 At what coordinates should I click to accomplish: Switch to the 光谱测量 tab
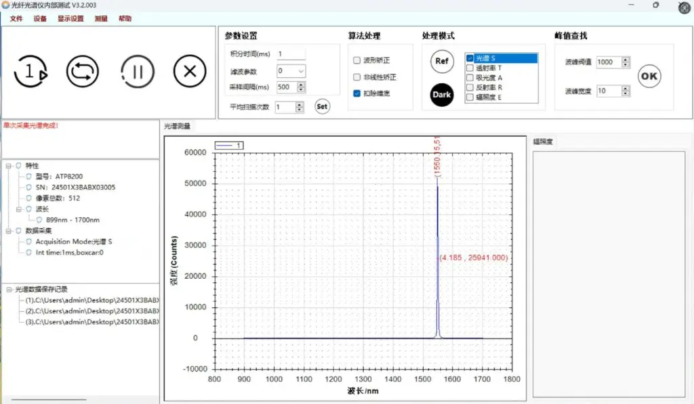point(177,127)
